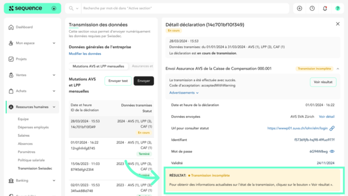Screen dimensions: 348x196
Task: Open Politique salariale submenu item
Action: [31, 160]
